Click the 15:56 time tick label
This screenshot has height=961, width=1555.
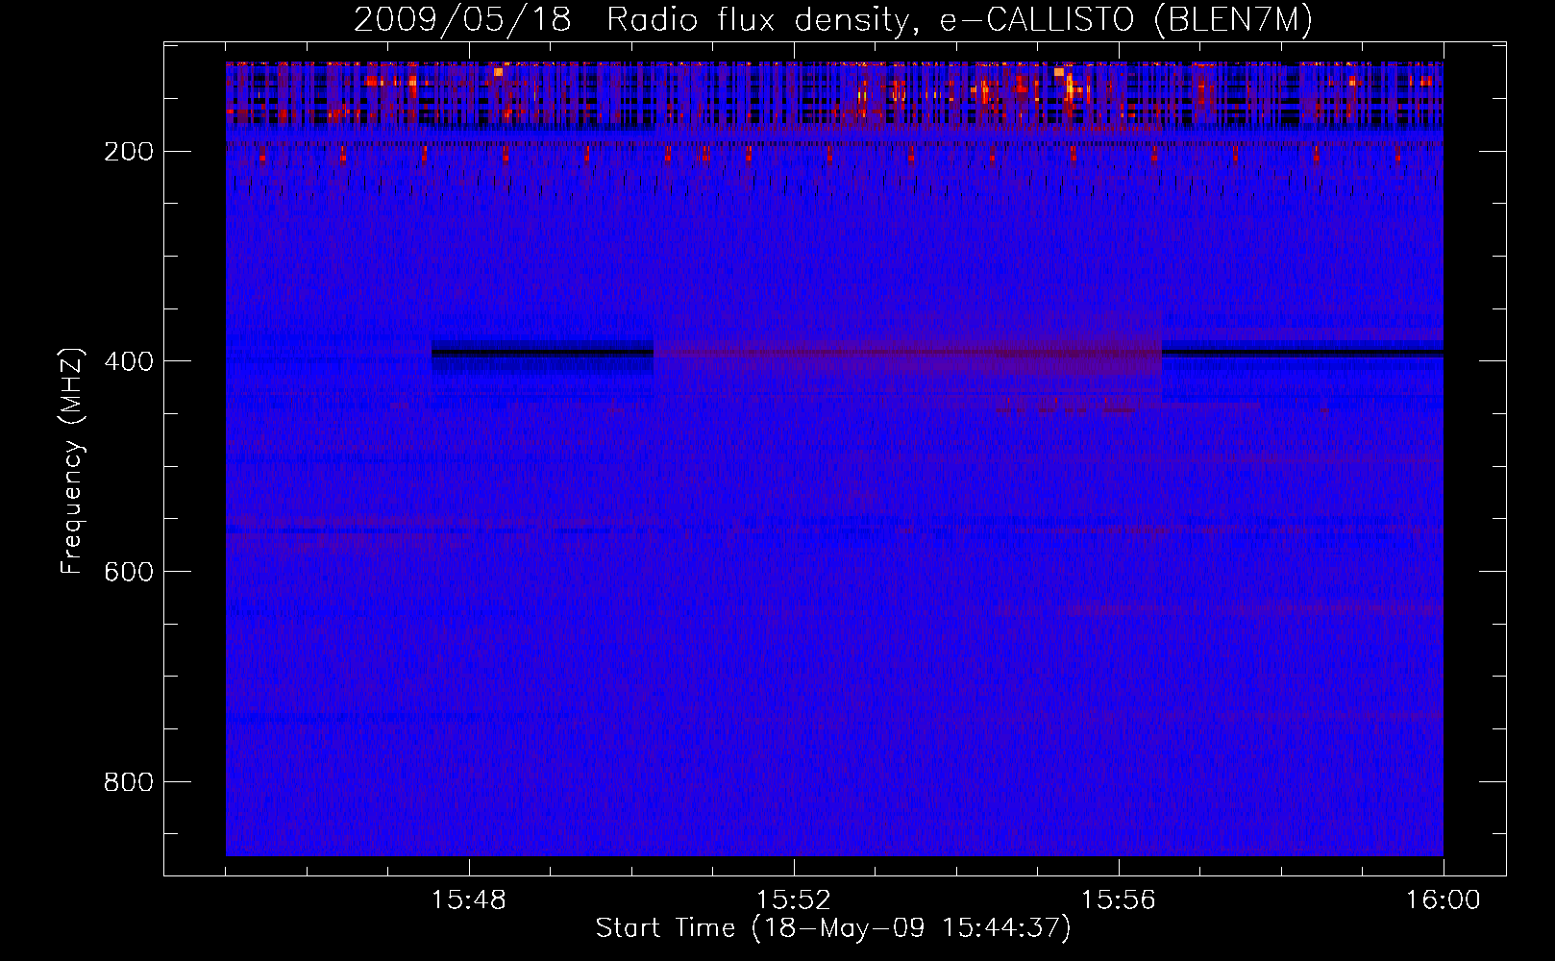click(1118, 900)
